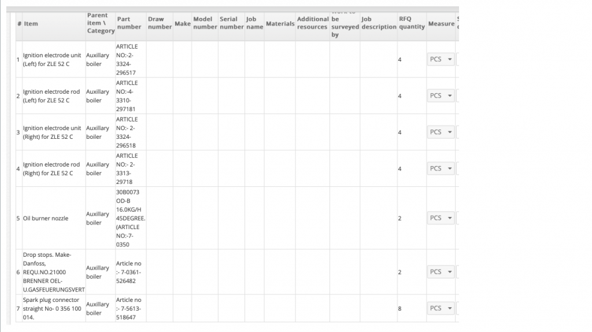This screenshot has height=332, width=592.
Task: Select the Model number column header
Action: (x=205, y=23)
